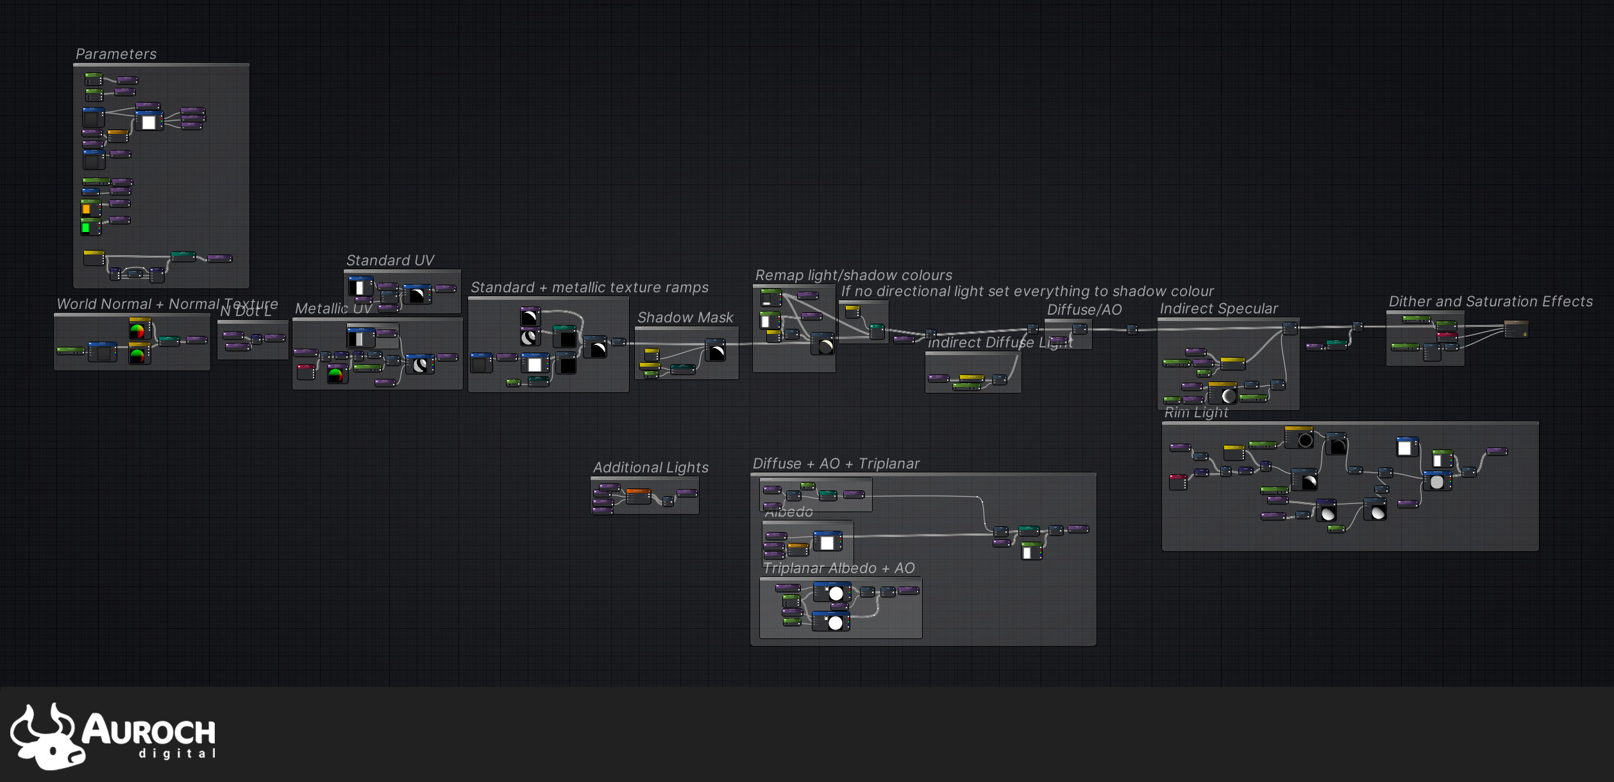Click the white texture preview node in Parameters
Viewport: 1614px width, 782px height.
click(149, 121)
